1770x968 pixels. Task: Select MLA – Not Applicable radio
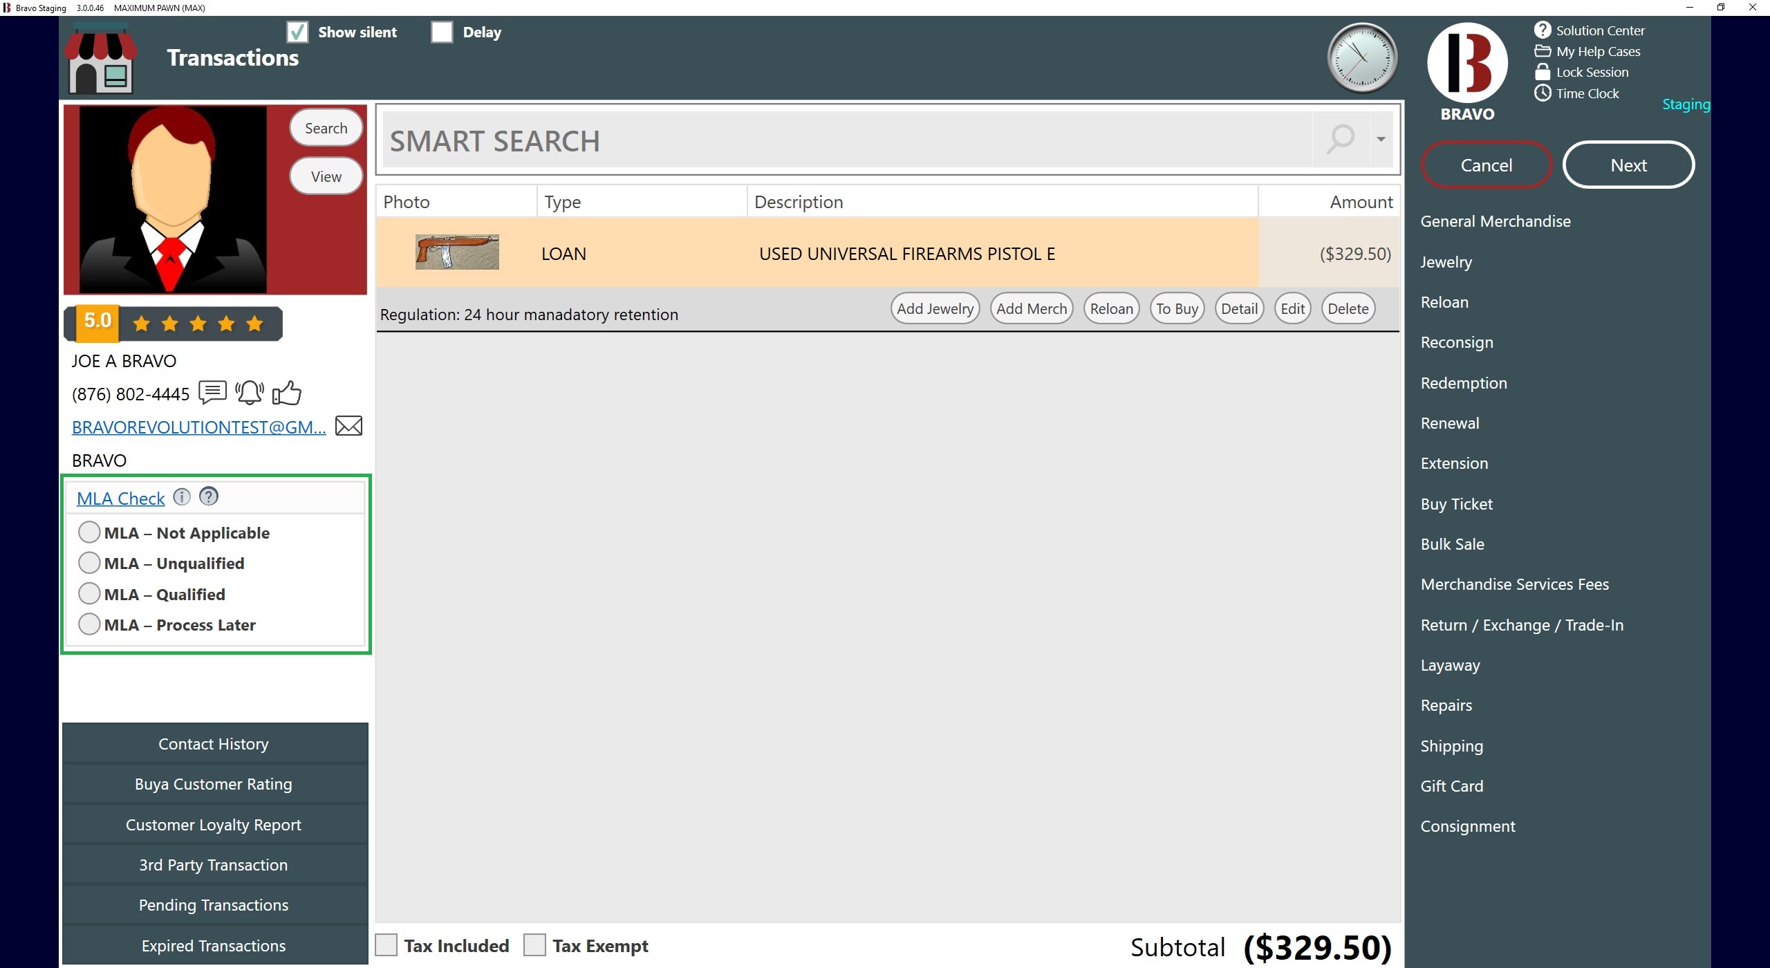click(89, 532)
